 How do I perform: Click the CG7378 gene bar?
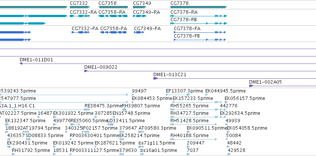click(x=199, y=7)
